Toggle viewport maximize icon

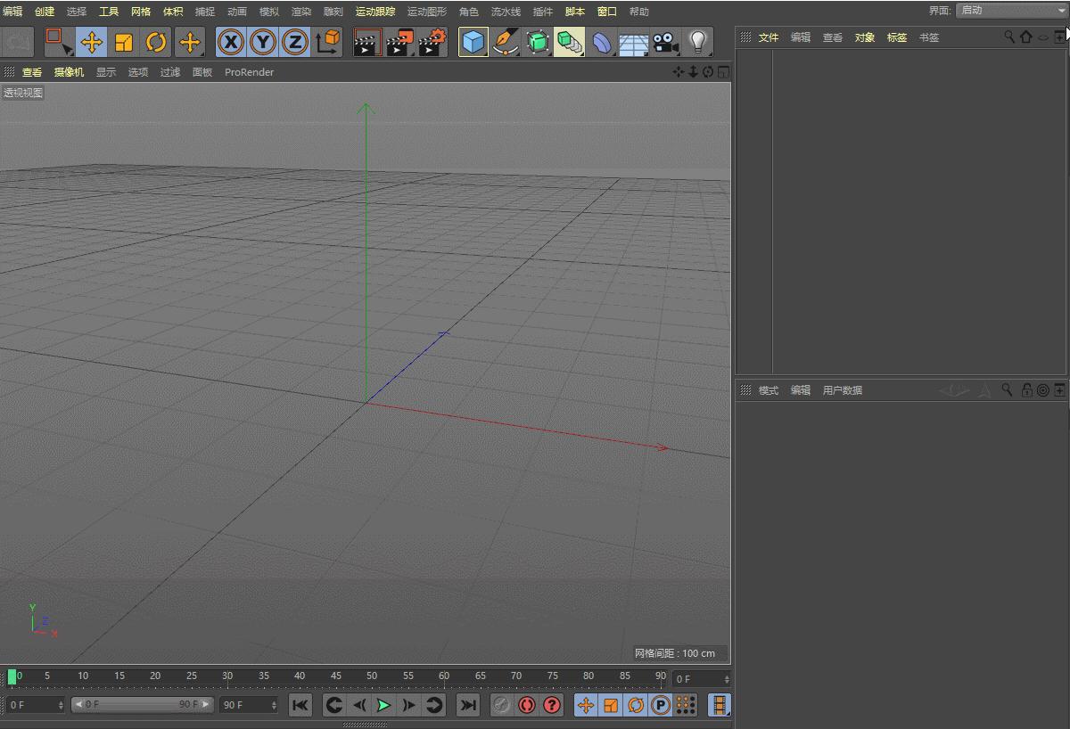[723, 71]
